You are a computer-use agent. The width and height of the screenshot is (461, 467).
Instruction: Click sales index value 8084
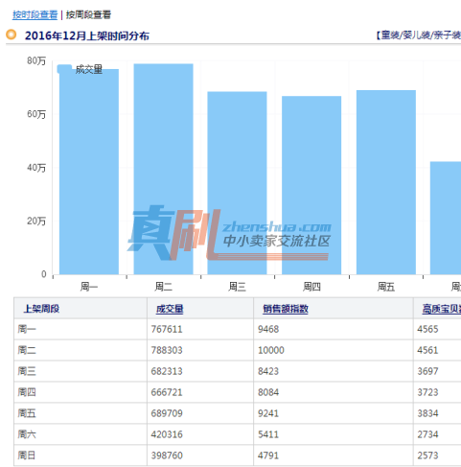[x=268, y=392]
